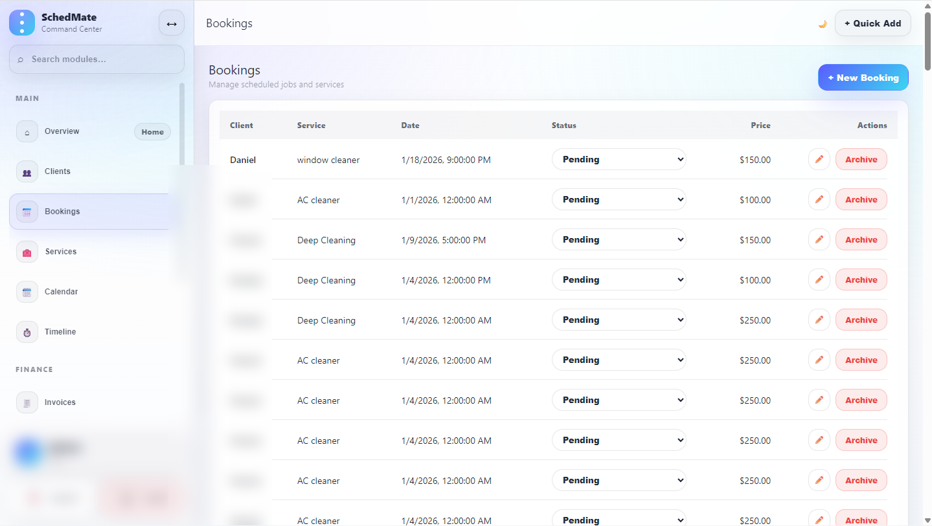Select the Clients icon in the sidebar
Image resolution: width=932 pixels, height=526 pixels.
point(27,171)
